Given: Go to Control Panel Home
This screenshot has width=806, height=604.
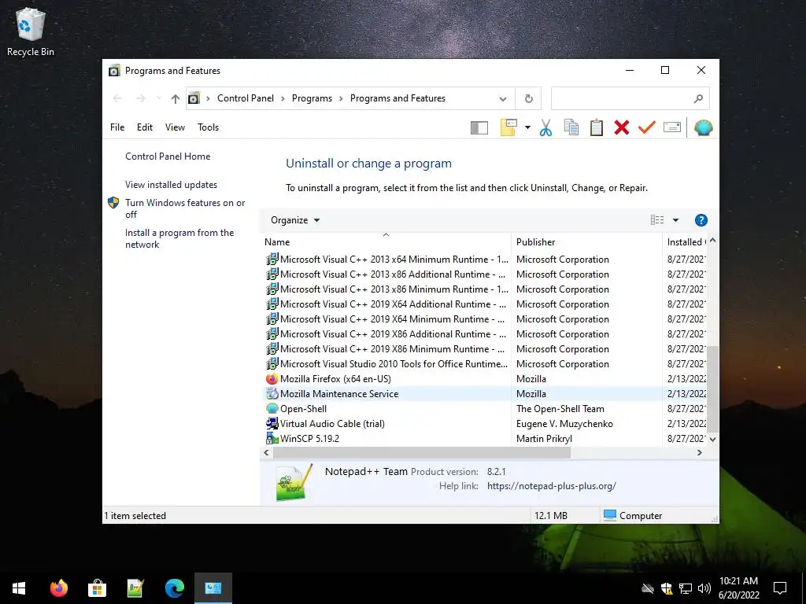Looking at the screenshot, I should click(x=168, y=157).
